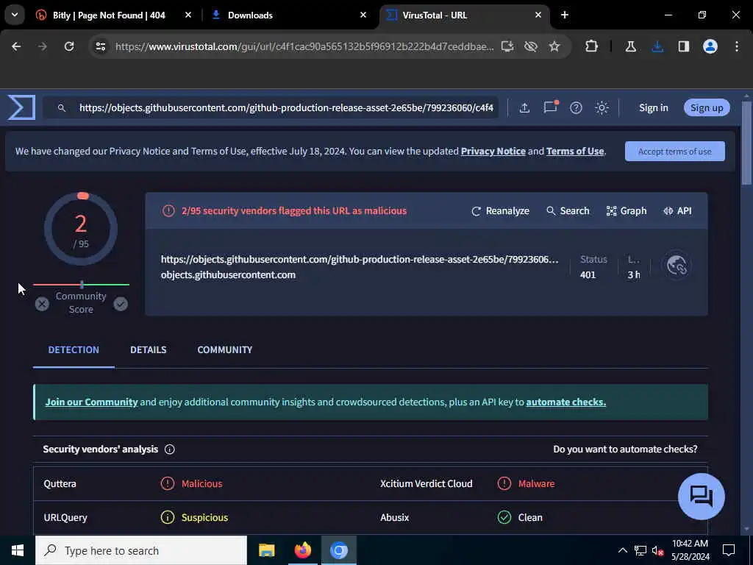Click the upload file icon
Image resolution: width=753 pixels, height=565 pixels.
point(524,107)
